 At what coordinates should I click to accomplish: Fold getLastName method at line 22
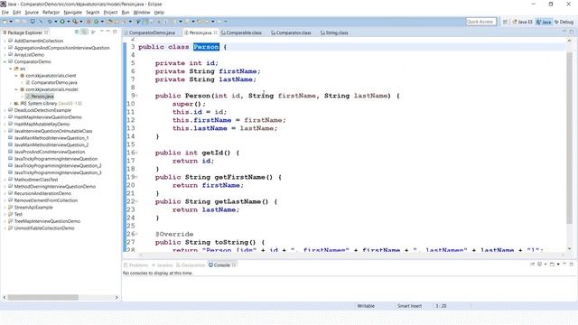(136, 201)
